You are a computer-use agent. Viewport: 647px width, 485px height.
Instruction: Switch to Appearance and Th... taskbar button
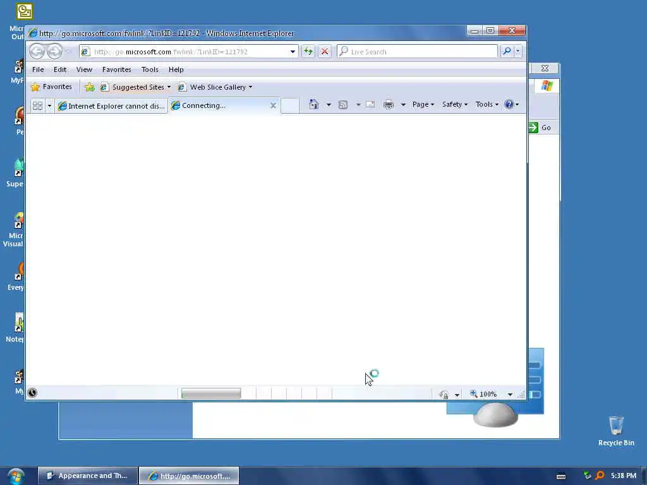[x=87, y=476]
